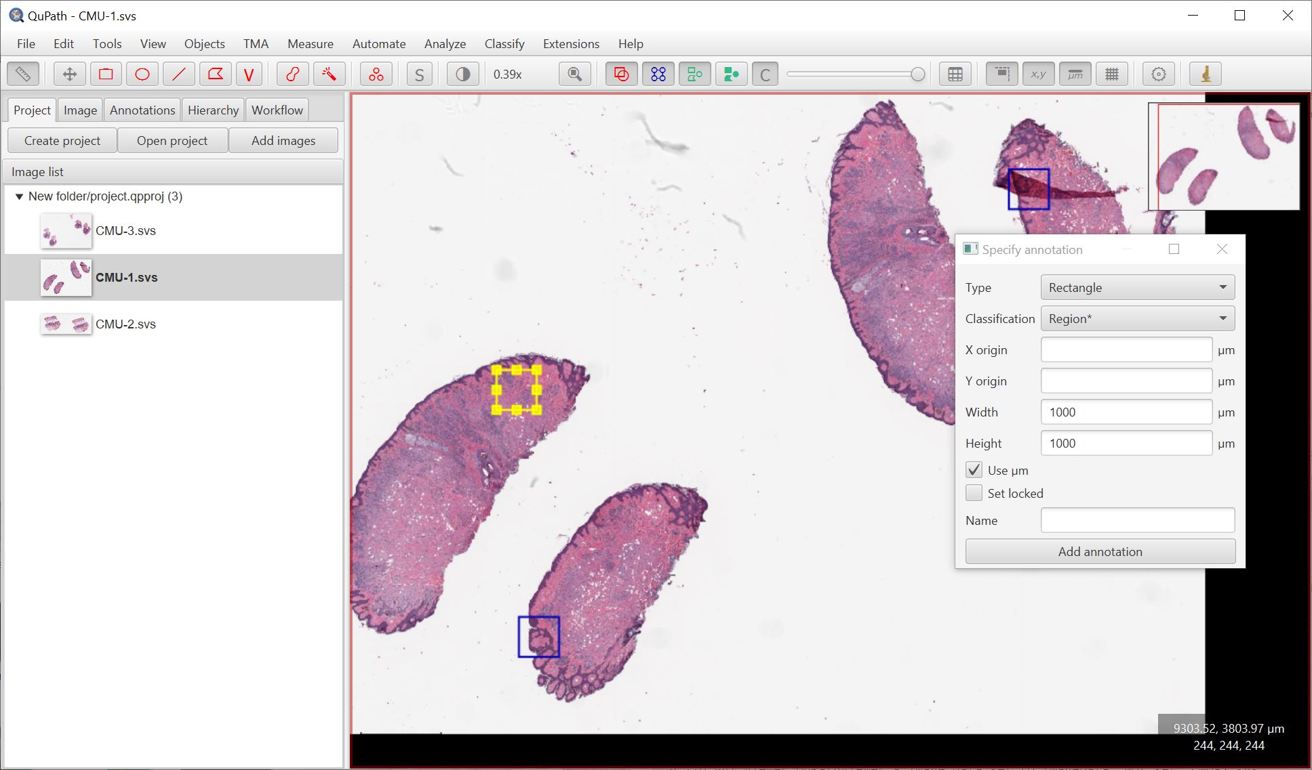Switch to the Annotations tab

coord(142,110)
